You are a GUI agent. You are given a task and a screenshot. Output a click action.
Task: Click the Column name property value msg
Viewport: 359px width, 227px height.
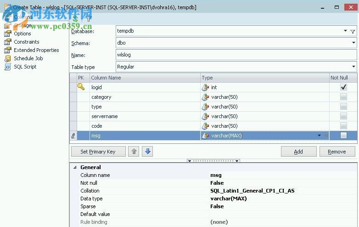216,175
